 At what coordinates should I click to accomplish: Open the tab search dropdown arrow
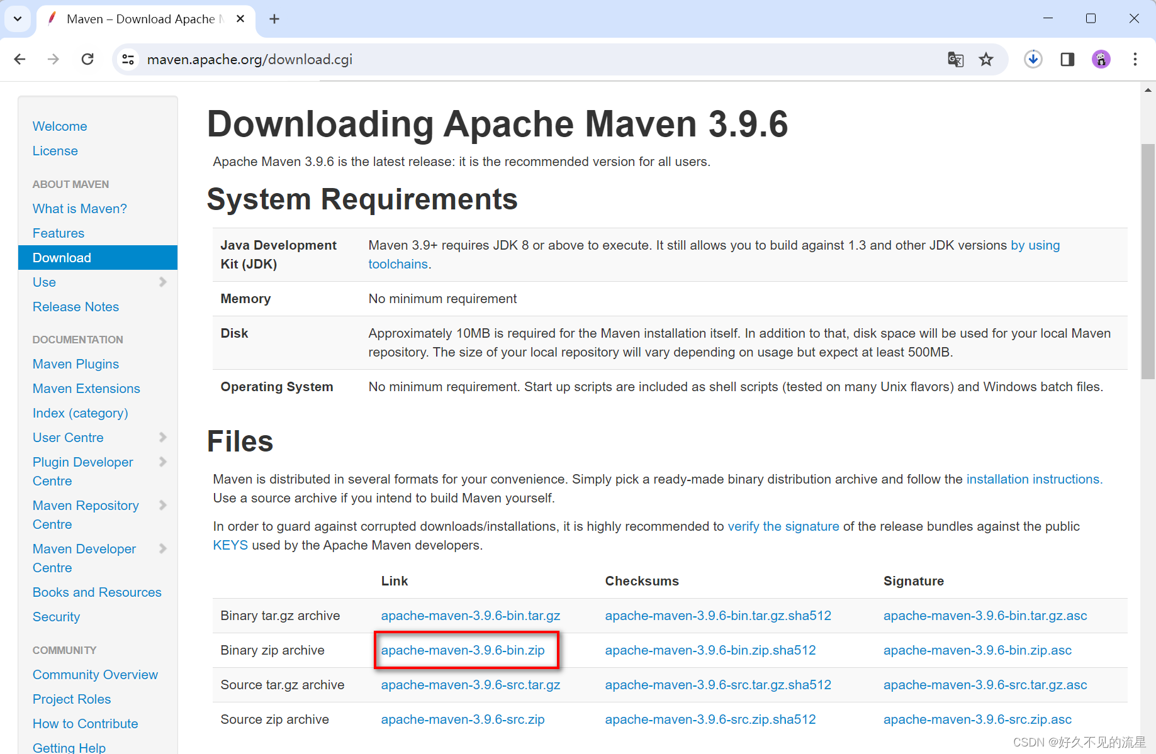[18, 19]
